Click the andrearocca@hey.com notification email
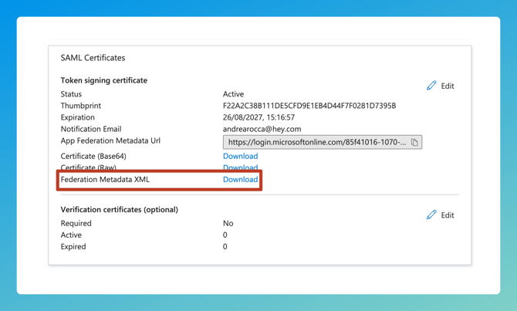 (x=262, y=130)
